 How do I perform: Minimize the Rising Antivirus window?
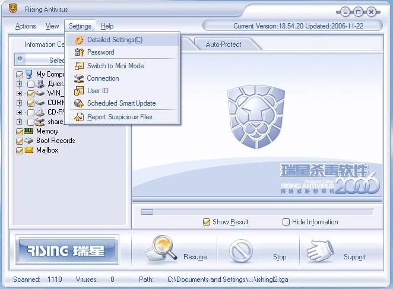click(x=346, y=12)
